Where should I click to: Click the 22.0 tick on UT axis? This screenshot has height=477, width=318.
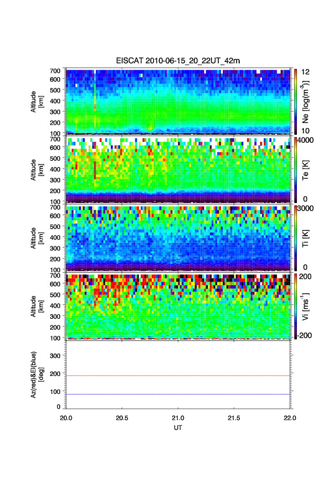pos(290,418)
